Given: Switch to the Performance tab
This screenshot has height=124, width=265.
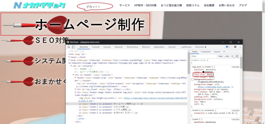Looking at the screenshot, I should click(x=132, y=47).
